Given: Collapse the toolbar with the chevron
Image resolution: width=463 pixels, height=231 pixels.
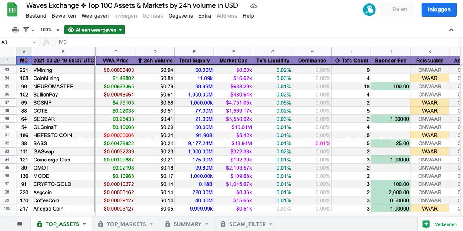Looking at the screenshot, I should pos(451,30).
